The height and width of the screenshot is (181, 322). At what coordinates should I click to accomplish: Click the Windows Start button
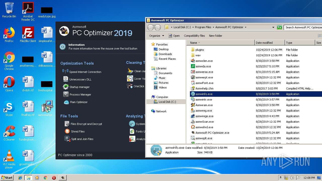point(7,177)
